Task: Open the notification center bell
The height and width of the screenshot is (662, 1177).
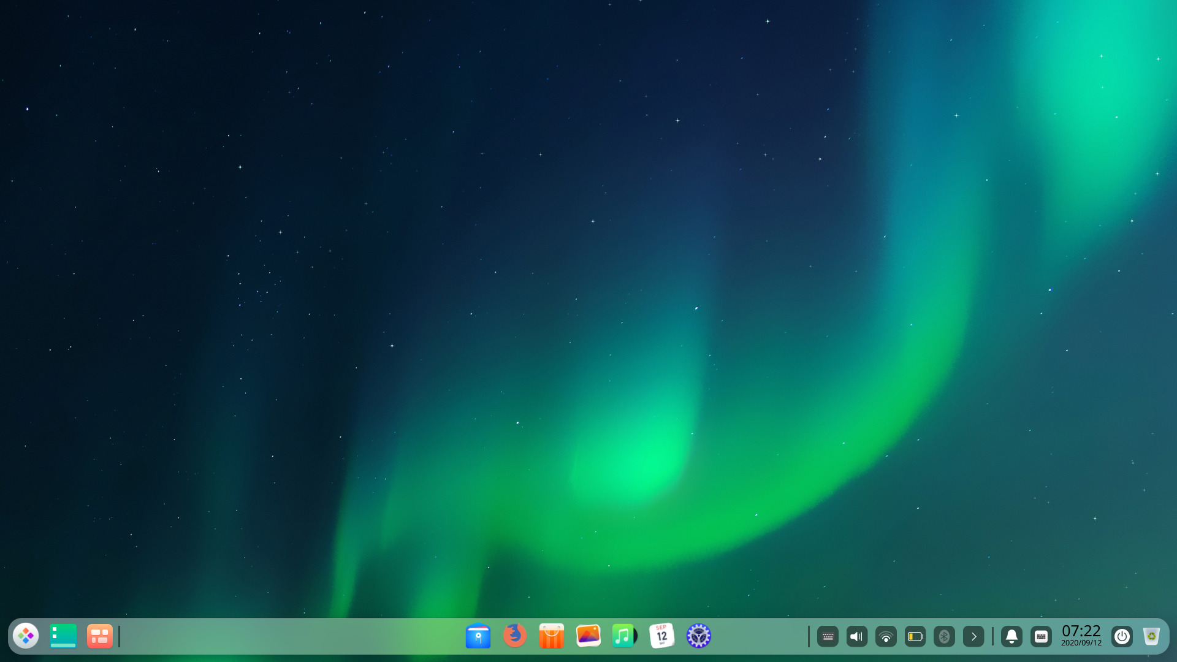Action: click(1011, 636)
